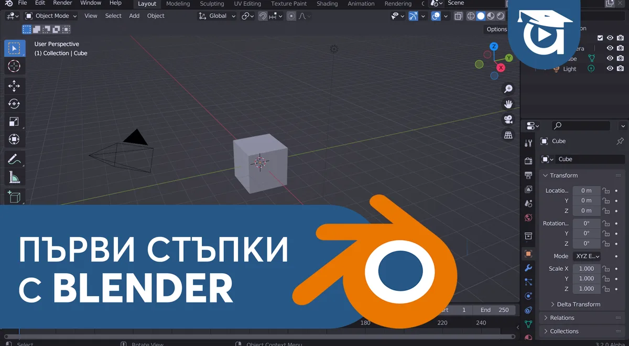The height and width of the screenshot is (346, 629).
Task: Click the red X axis gizmo
Action: pyautogui.click(x=501, y=68)
